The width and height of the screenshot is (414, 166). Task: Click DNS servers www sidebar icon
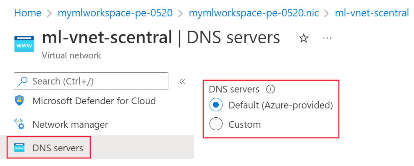tap(19, 148)
